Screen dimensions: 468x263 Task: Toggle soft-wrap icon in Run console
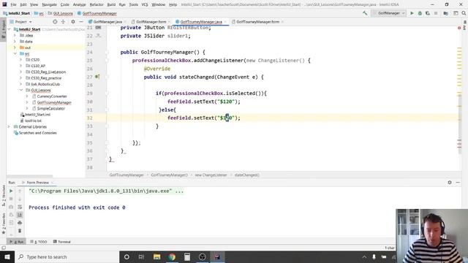(20, 207)
